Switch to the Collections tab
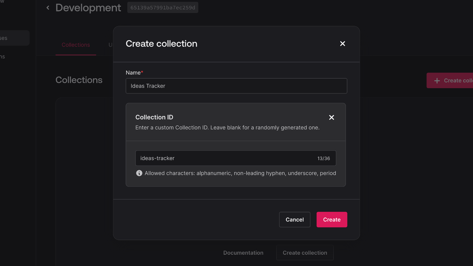473x266 pixels. [x=76, y=45]
